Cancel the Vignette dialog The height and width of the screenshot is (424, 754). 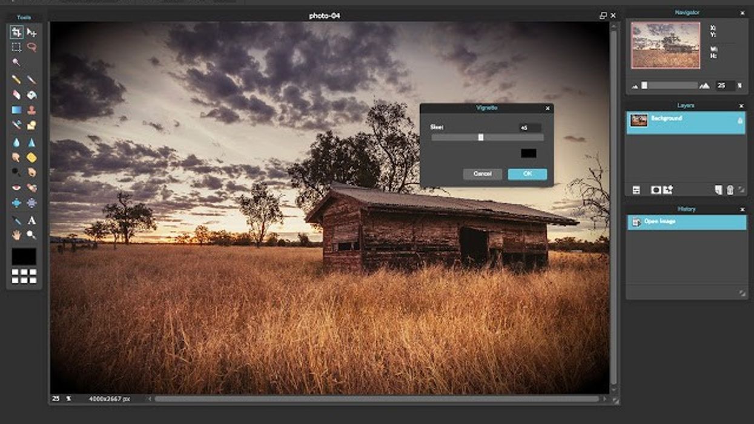pos(482,174)
